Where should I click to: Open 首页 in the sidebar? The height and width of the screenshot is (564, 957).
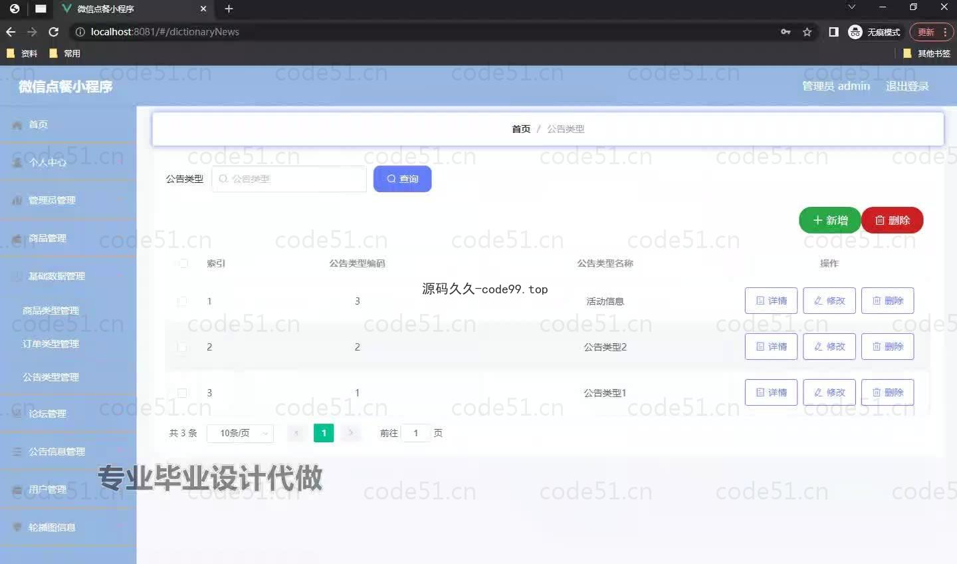[68, 124]
